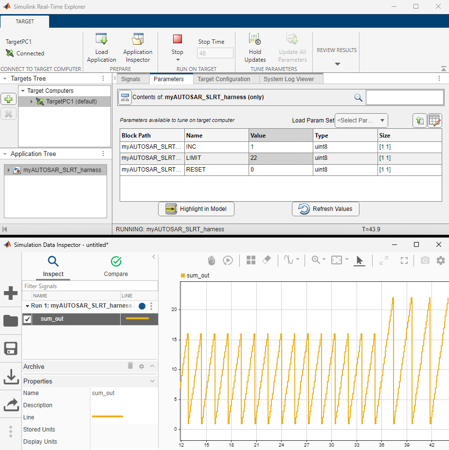Screen dimensions: 449x450
Task: Toggle the TargetPC1 Connected switch
Action: click(x=10, y=53)
